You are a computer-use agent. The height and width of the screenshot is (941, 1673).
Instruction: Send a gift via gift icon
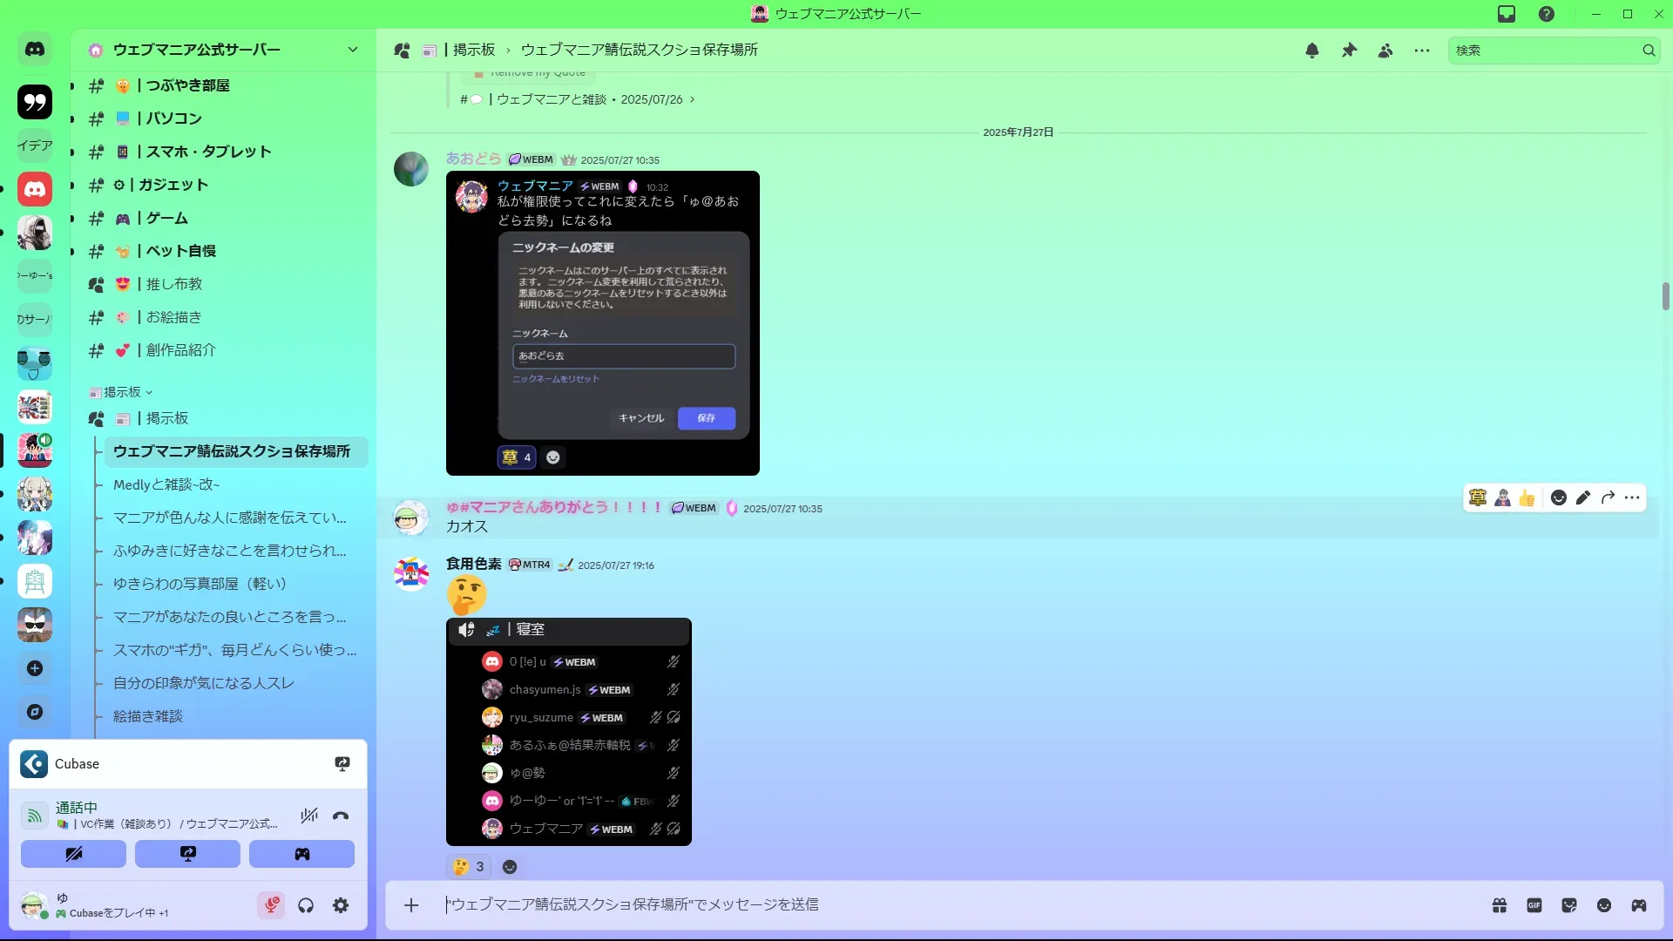[x=1500, y=905]
